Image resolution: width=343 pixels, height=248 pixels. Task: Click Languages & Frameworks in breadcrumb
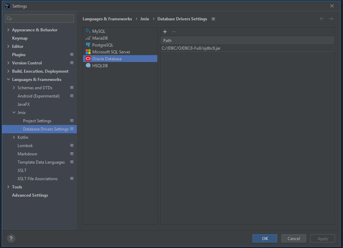click(107, 19)
